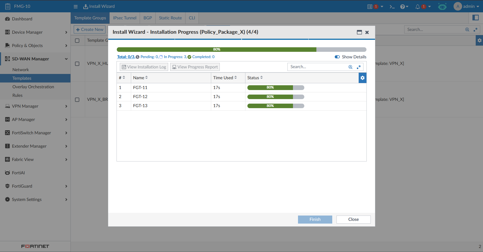This screenshot has width=483, height=252.
Task: Turn off the Show Details toggle
Action: pos(337,57)
